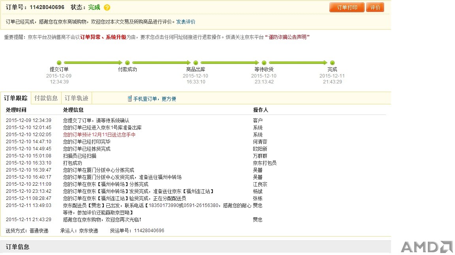Screen dimensions: 455x255
Task: Click the row 【福州连江站】验货完成
Action: pos(124,198)
